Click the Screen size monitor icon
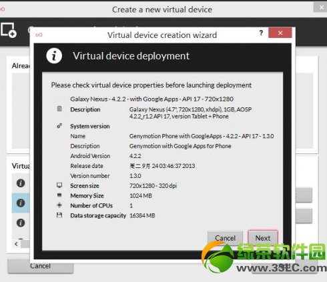This screenshot has width=327, height=282. [x=59, y=185]
